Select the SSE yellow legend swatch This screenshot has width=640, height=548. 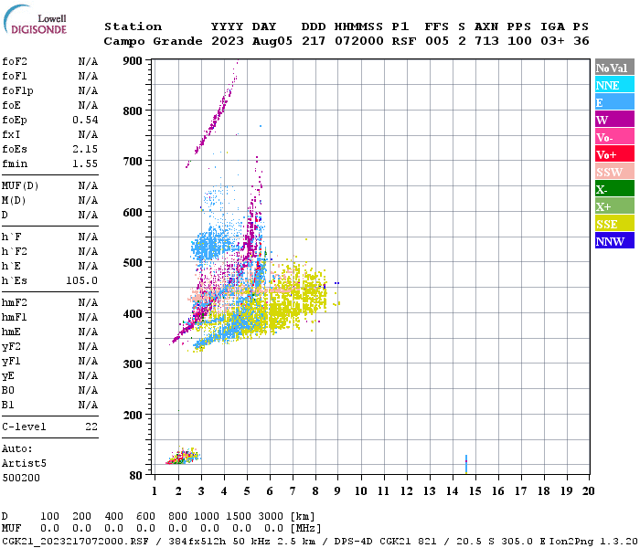[x=614, y=224]
